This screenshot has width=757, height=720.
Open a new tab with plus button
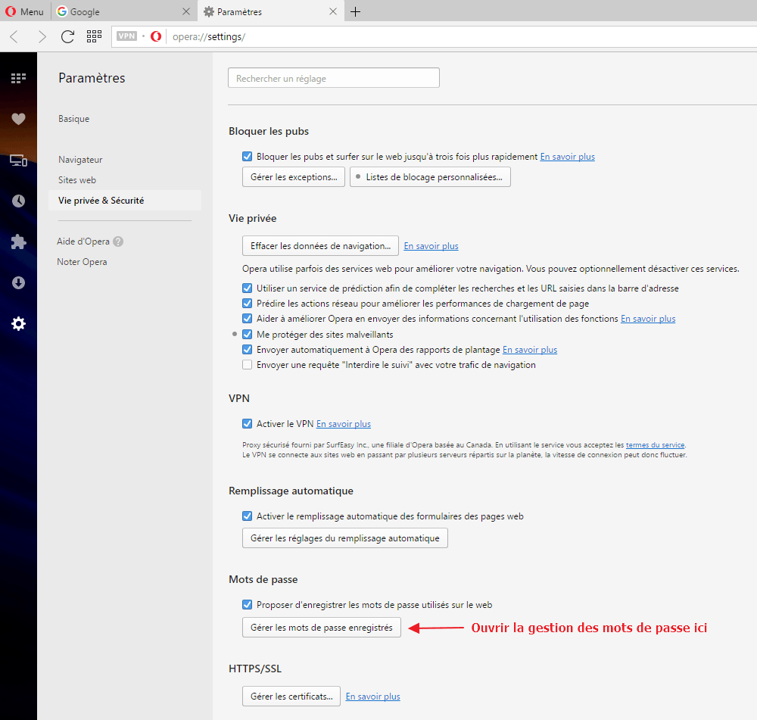(356, 11)
